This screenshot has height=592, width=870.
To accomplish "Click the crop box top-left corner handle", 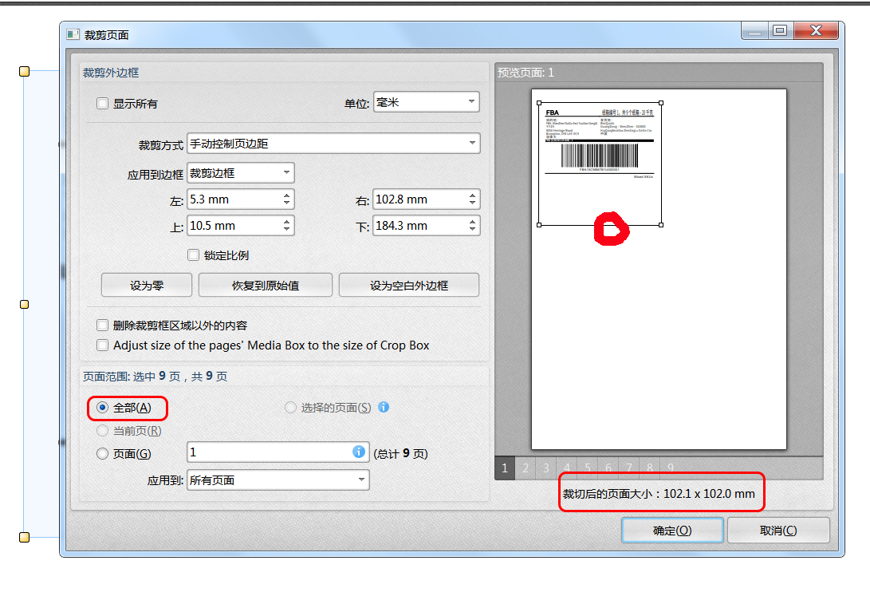I will click(539, 103).
